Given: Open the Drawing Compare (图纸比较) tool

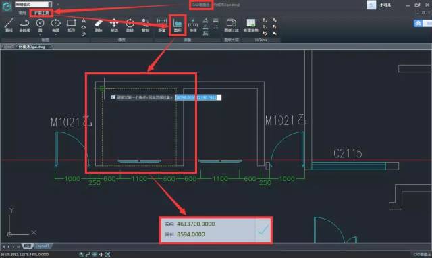Looking at the screenshot, I should click(x=231, y=25).
